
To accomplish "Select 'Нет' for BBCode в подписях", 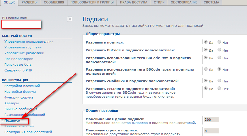I will click(x=219, y=50).
